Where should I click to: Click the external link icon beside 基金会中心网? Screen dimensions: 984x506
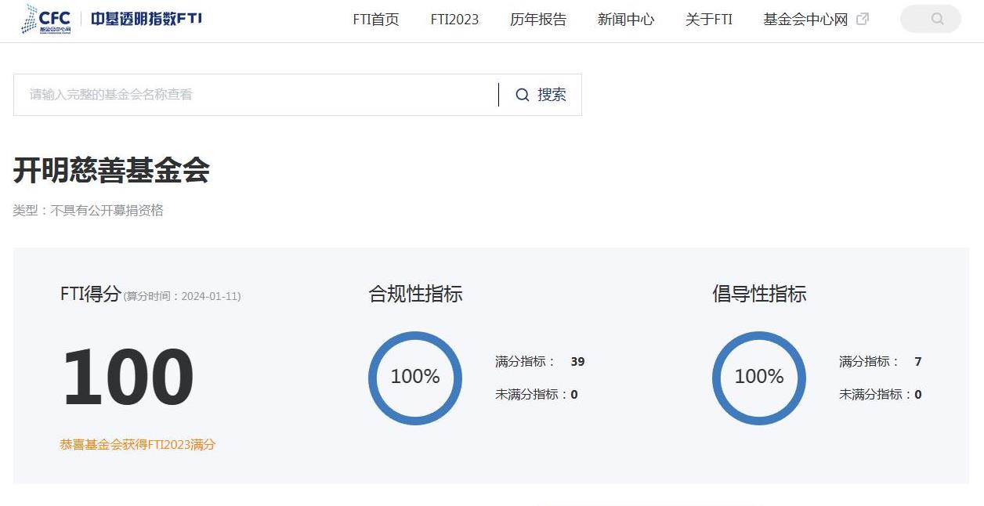(x=863, y=20)
